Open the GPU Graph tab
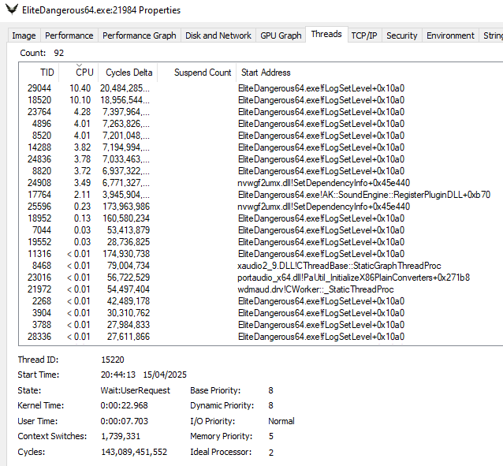 [x=281, y=35]
